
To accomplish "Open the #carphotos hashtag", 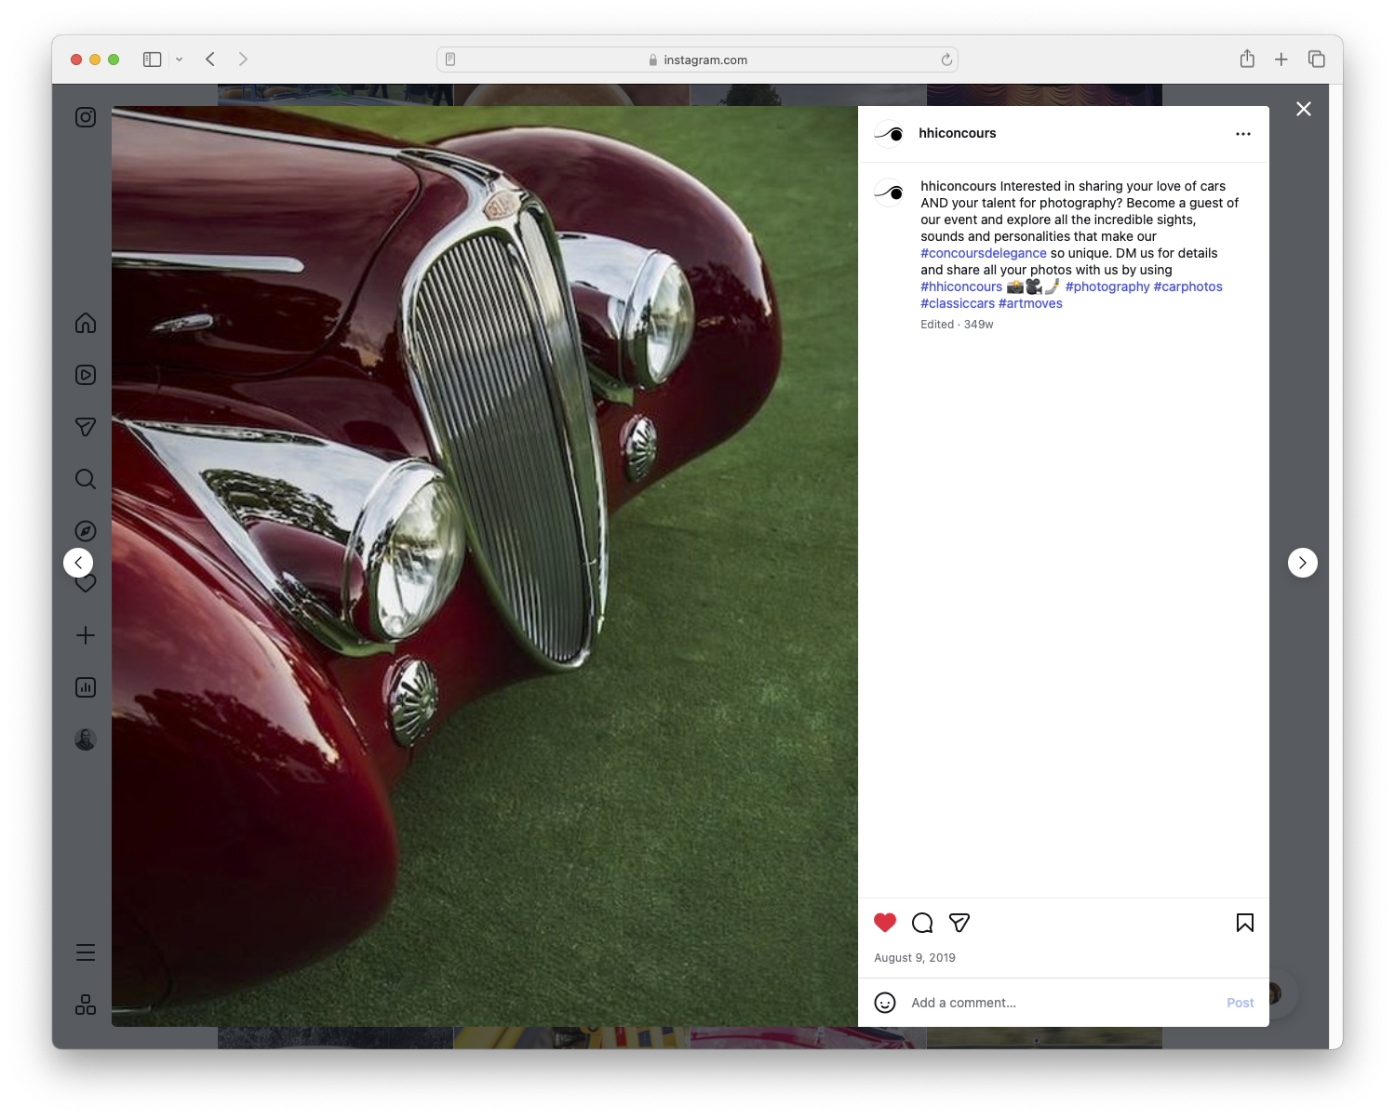I will click(x=1188, y=286).
